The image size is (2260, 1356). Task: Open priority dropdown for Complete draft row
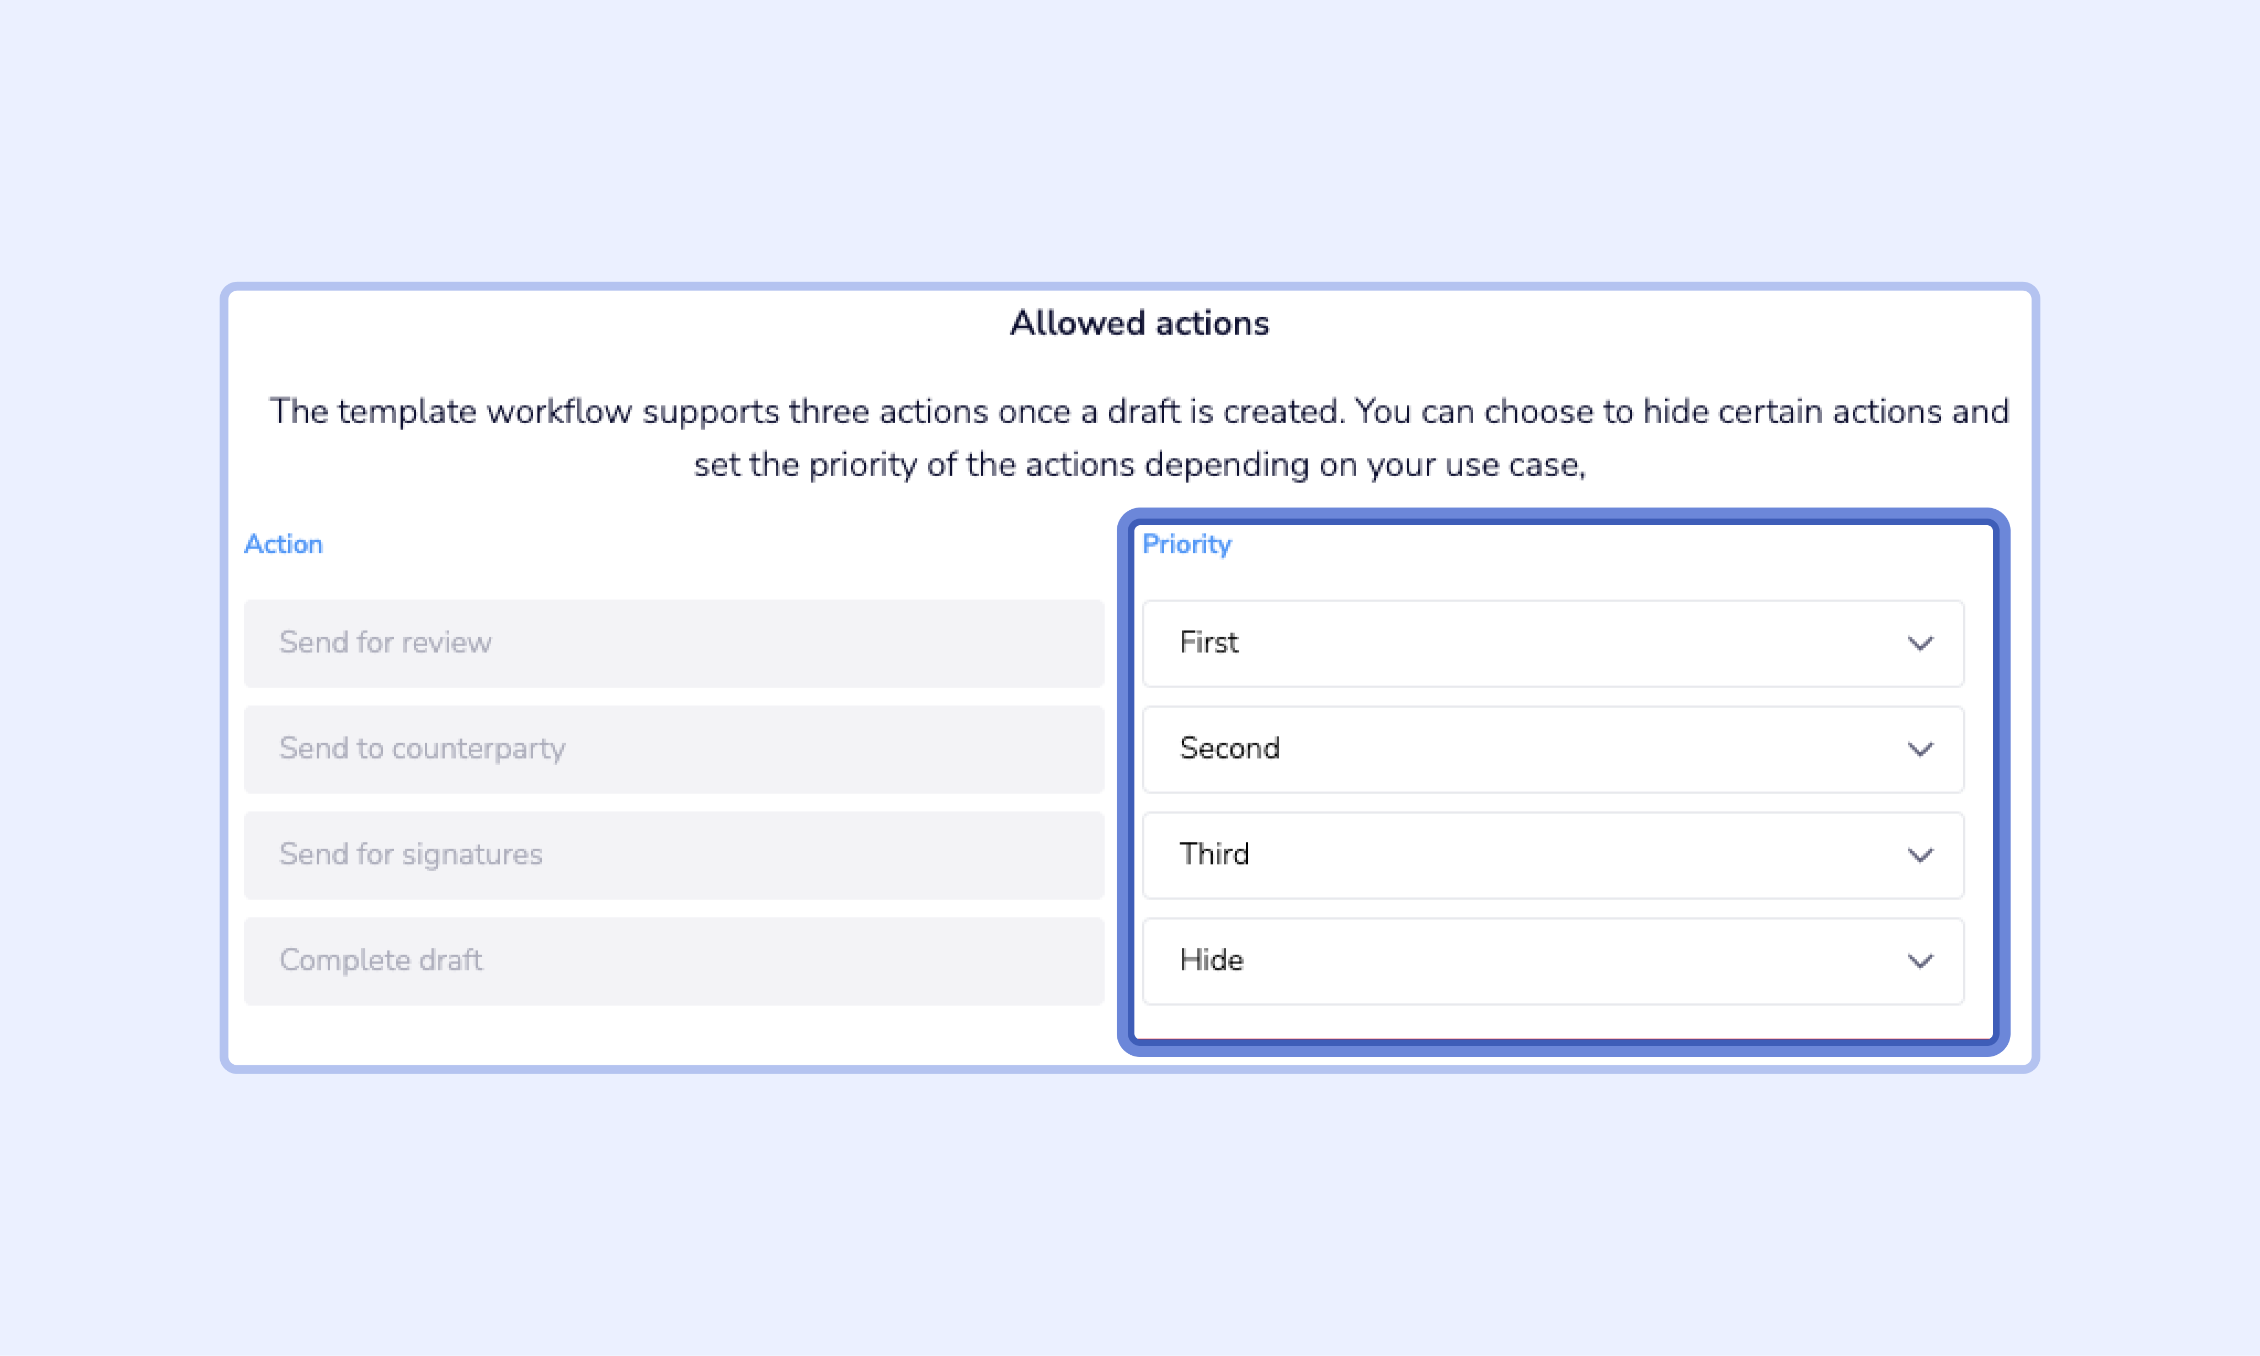tap(1552, 961)
